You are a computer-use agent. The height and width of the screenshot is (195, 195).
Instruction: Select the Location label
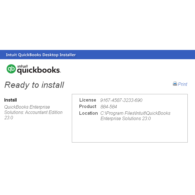(x=88, y=113)
